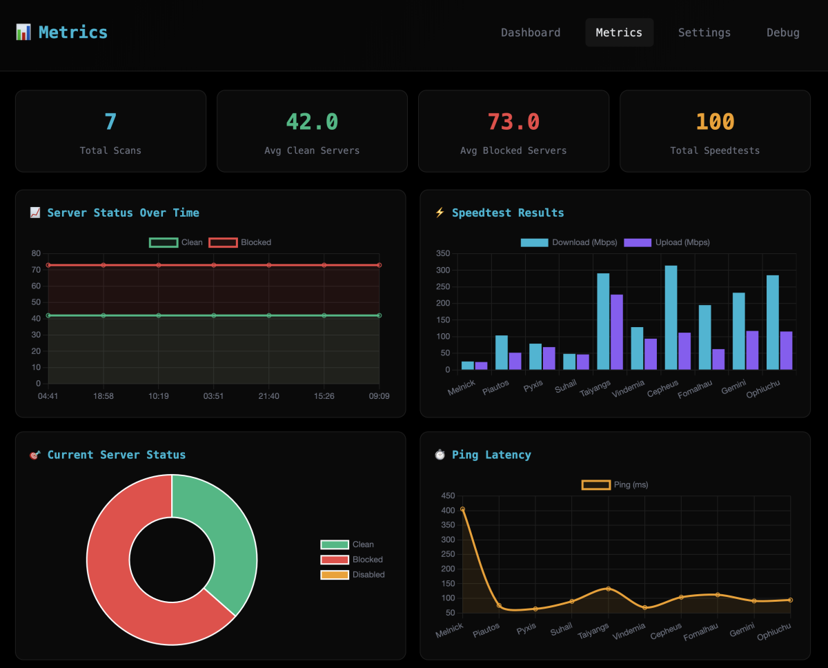This screenshot has width=828, height=668.
Task: Click the Metrics bar chart logo icon
Action: [x=23, y=32]
